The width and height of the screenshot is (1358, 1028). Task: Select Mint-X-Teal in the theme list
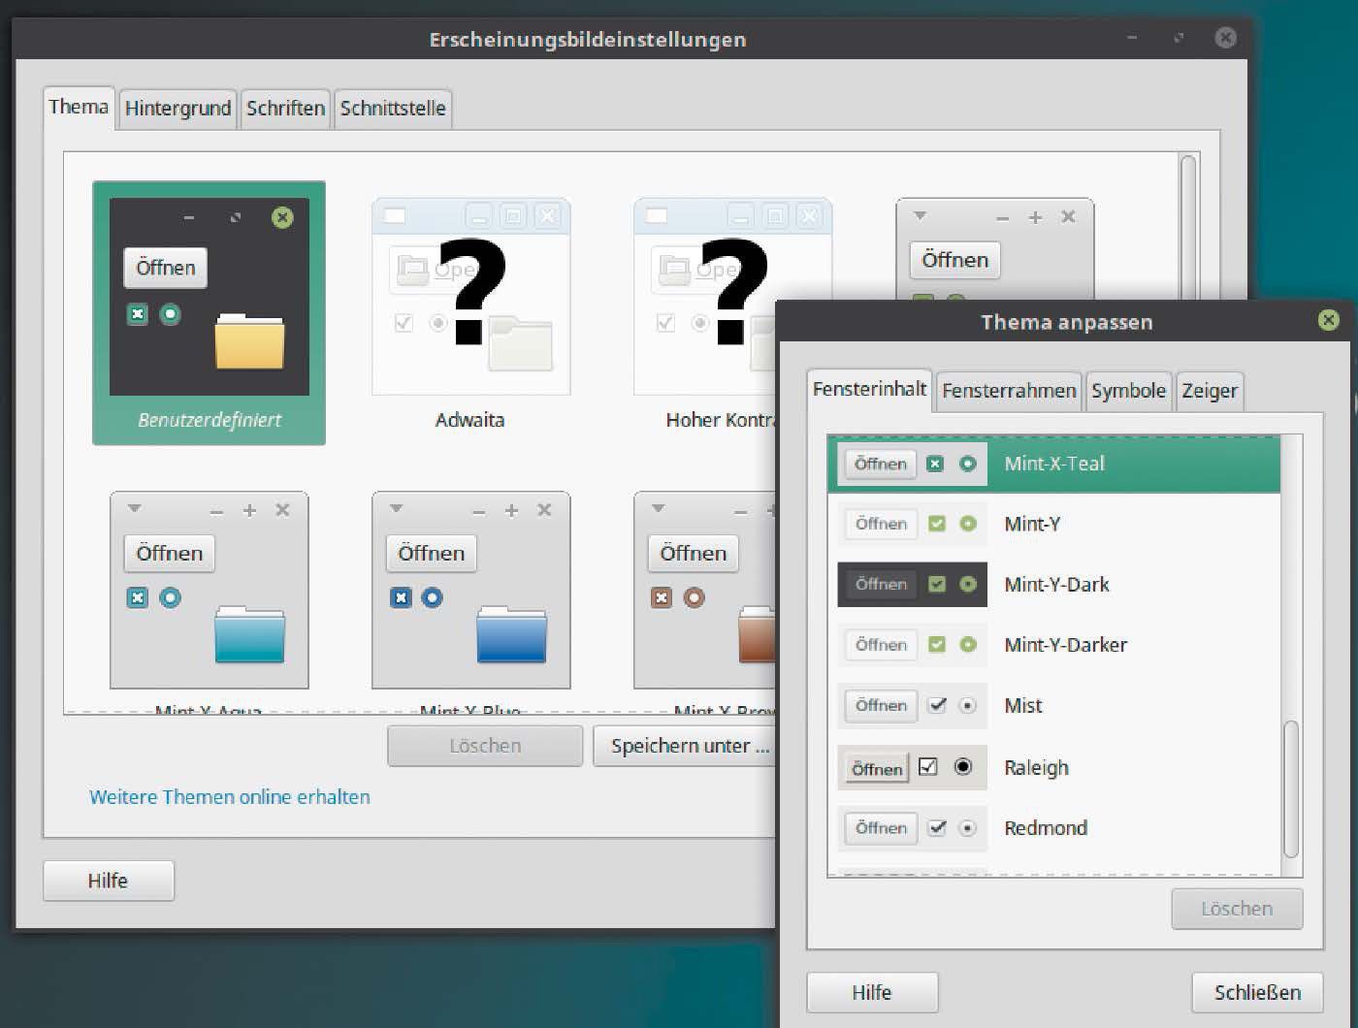[x=1054, y=464]
